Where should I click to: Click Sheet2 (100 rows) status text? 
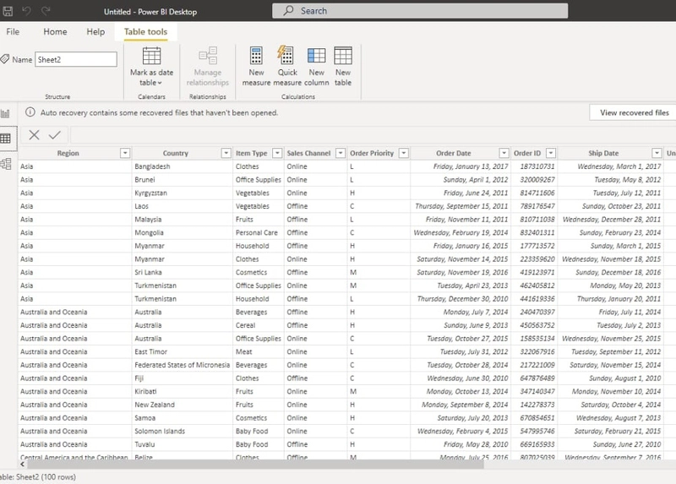38,477
